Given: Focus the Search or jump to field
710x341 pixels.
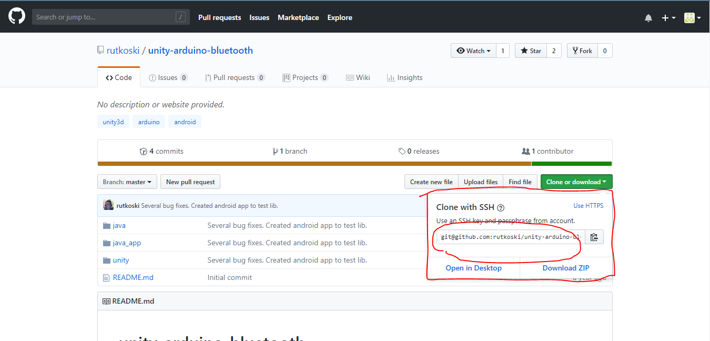Looking at the screenshot, I should [x=110, y=17].
